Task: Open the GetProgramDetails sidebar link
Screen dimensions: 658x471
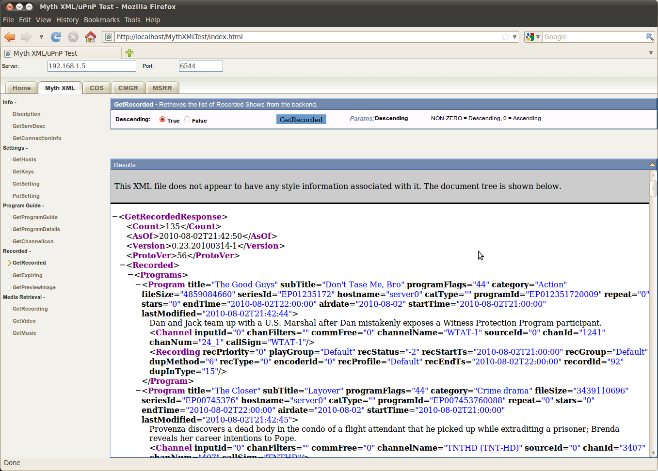Action: coord(36,230)
